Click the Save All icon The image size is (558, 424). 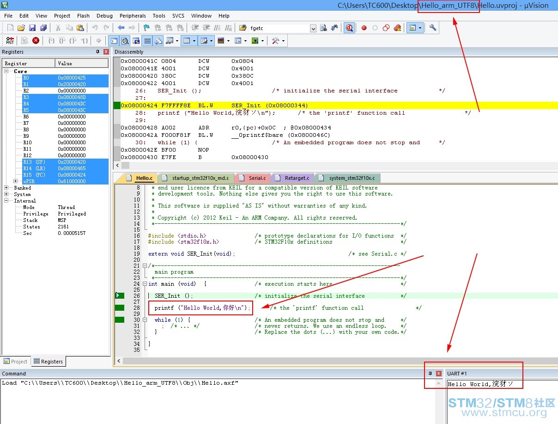(x=43, y=28)
